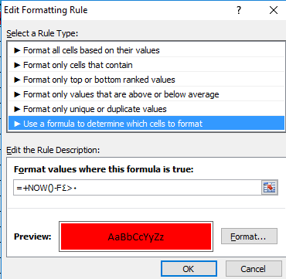Choose Format only top or bottom ranked values
The width and height of the screenshot is (286, 279).
146,80
